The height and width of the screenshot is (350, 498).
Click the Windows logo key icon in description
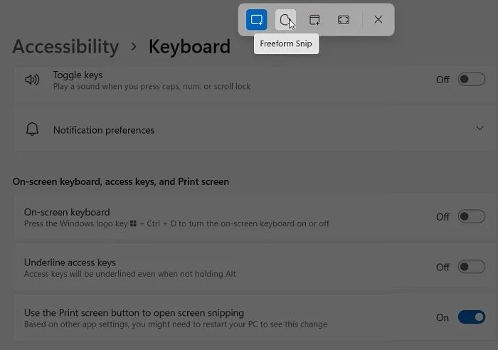pos(133,223)
